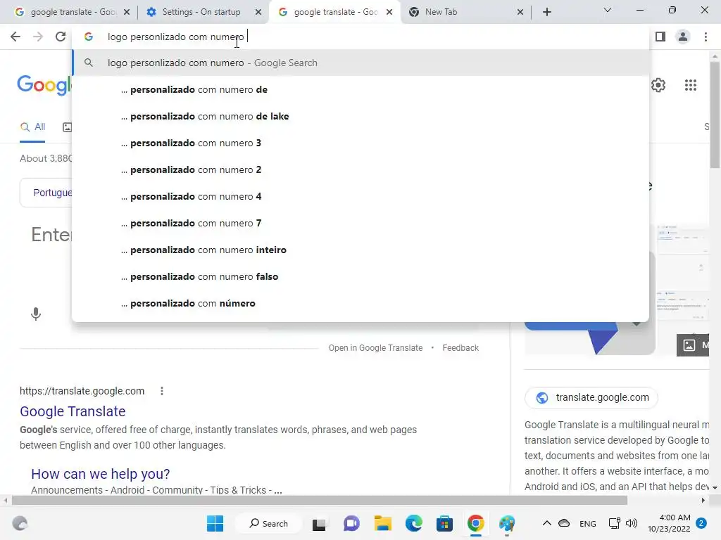Open the Portuguese source language dropdown
This screenshot has width=721, height=540.
(46, 193)
